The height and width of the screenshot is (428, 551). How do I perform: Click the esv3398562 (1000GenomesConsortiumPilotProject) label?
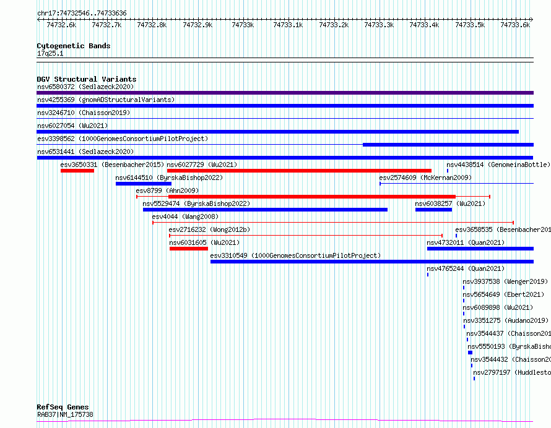[x=123, y=139]
